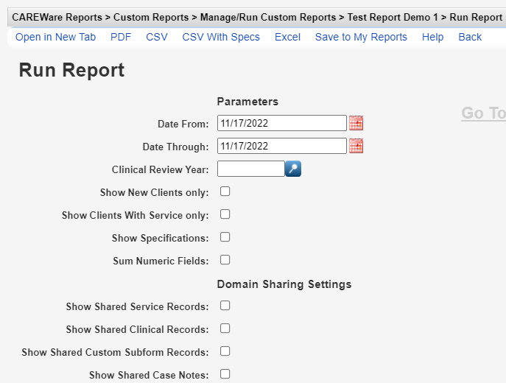Click the Date From input field
Screen dimensions: 506x383
[281, 123]
